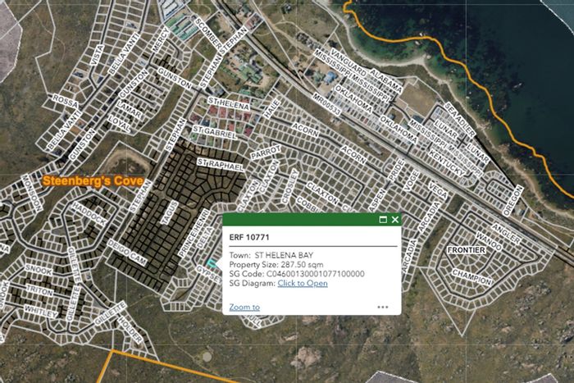Click the HADDOCK street label
Image resolution: width=574 pixels, height=383 pixels.
click(89, 221)
